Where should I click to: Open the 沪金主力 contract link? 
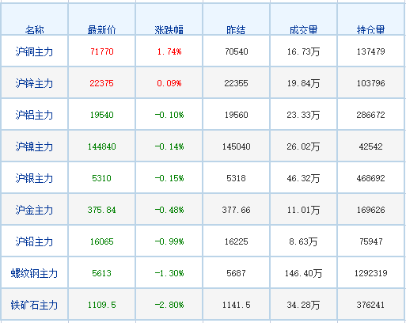(34, 210)
